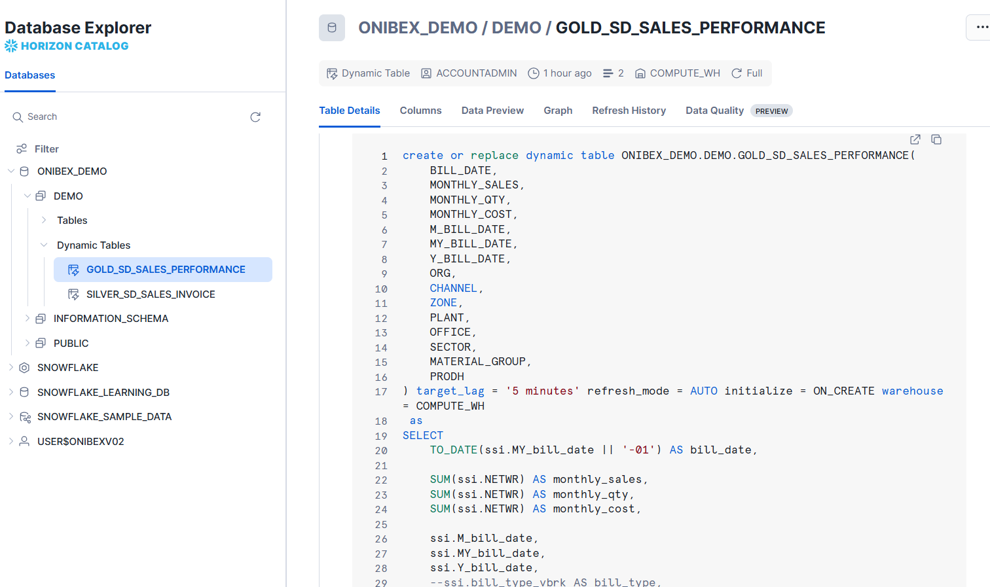Image resolution: width=990 pixels, height=587 pixels.
Task: Open the Filter icon in sidebar
Action: pos(22,149)
